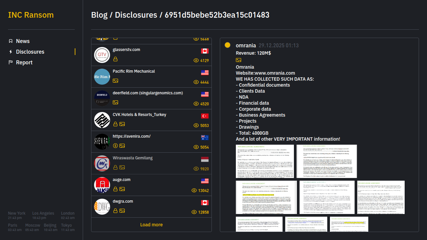This screenshot has width=427, height=240.
Task: Click the image icon under auge.com
Action: pos(122,189)
